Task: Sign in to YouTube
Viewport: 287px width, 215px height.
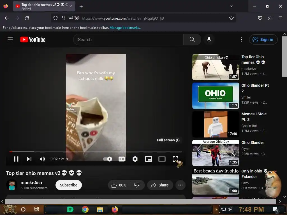Action: [x=263, y=39]
